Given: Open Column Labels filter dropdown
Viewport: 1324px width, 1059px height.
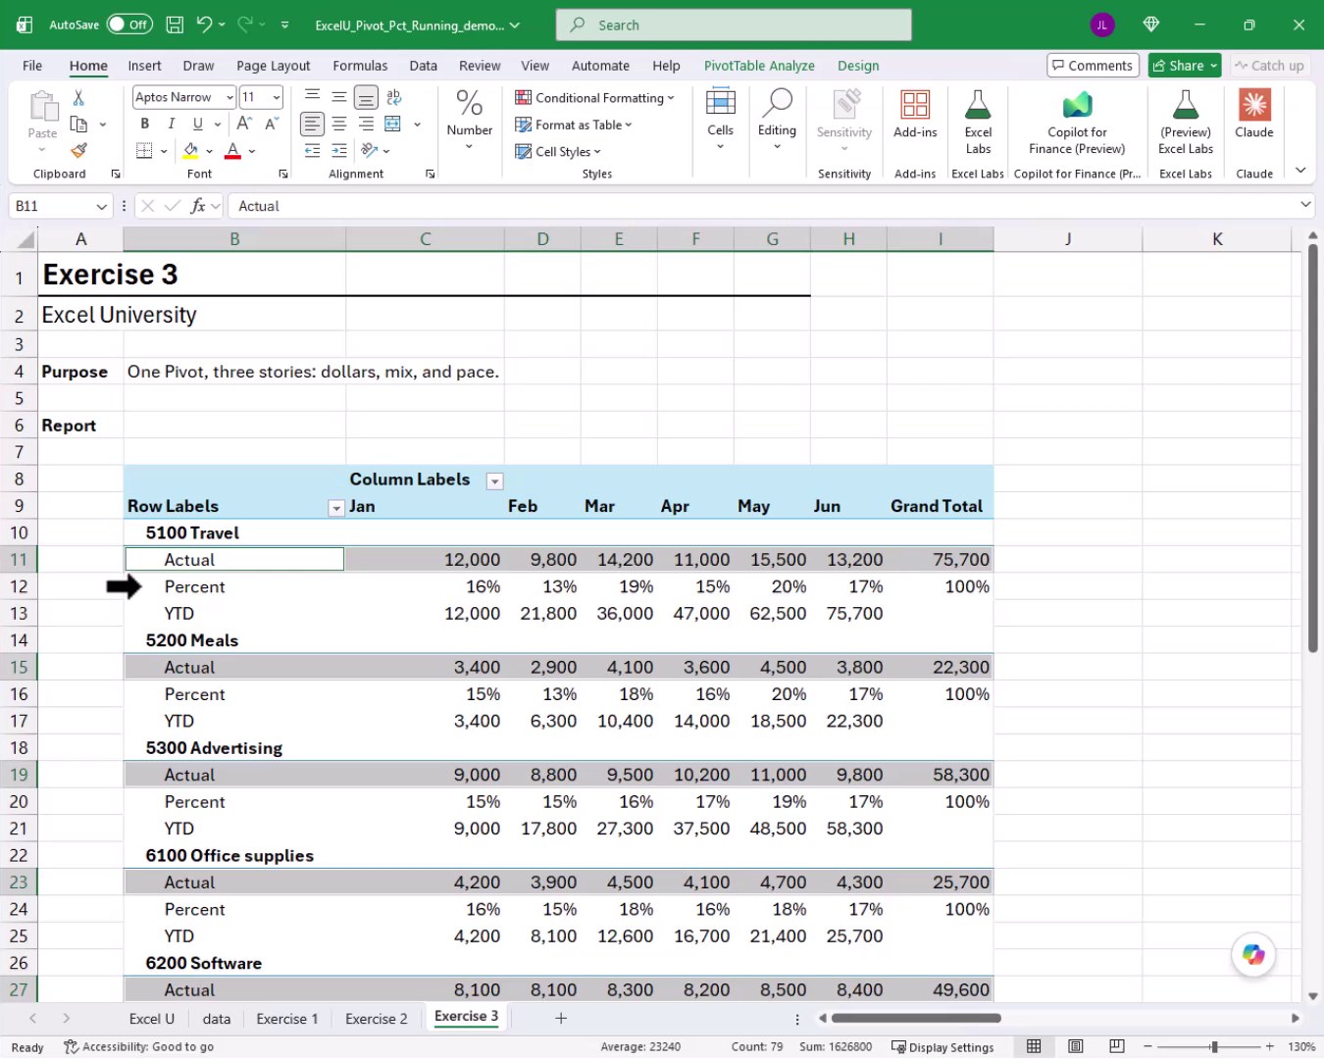Looking at the screenshot, I should [495, 480].
